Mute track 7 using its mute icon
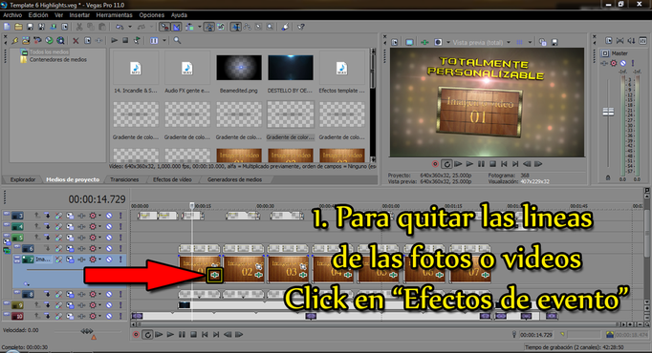 click(x=109, y=260)
